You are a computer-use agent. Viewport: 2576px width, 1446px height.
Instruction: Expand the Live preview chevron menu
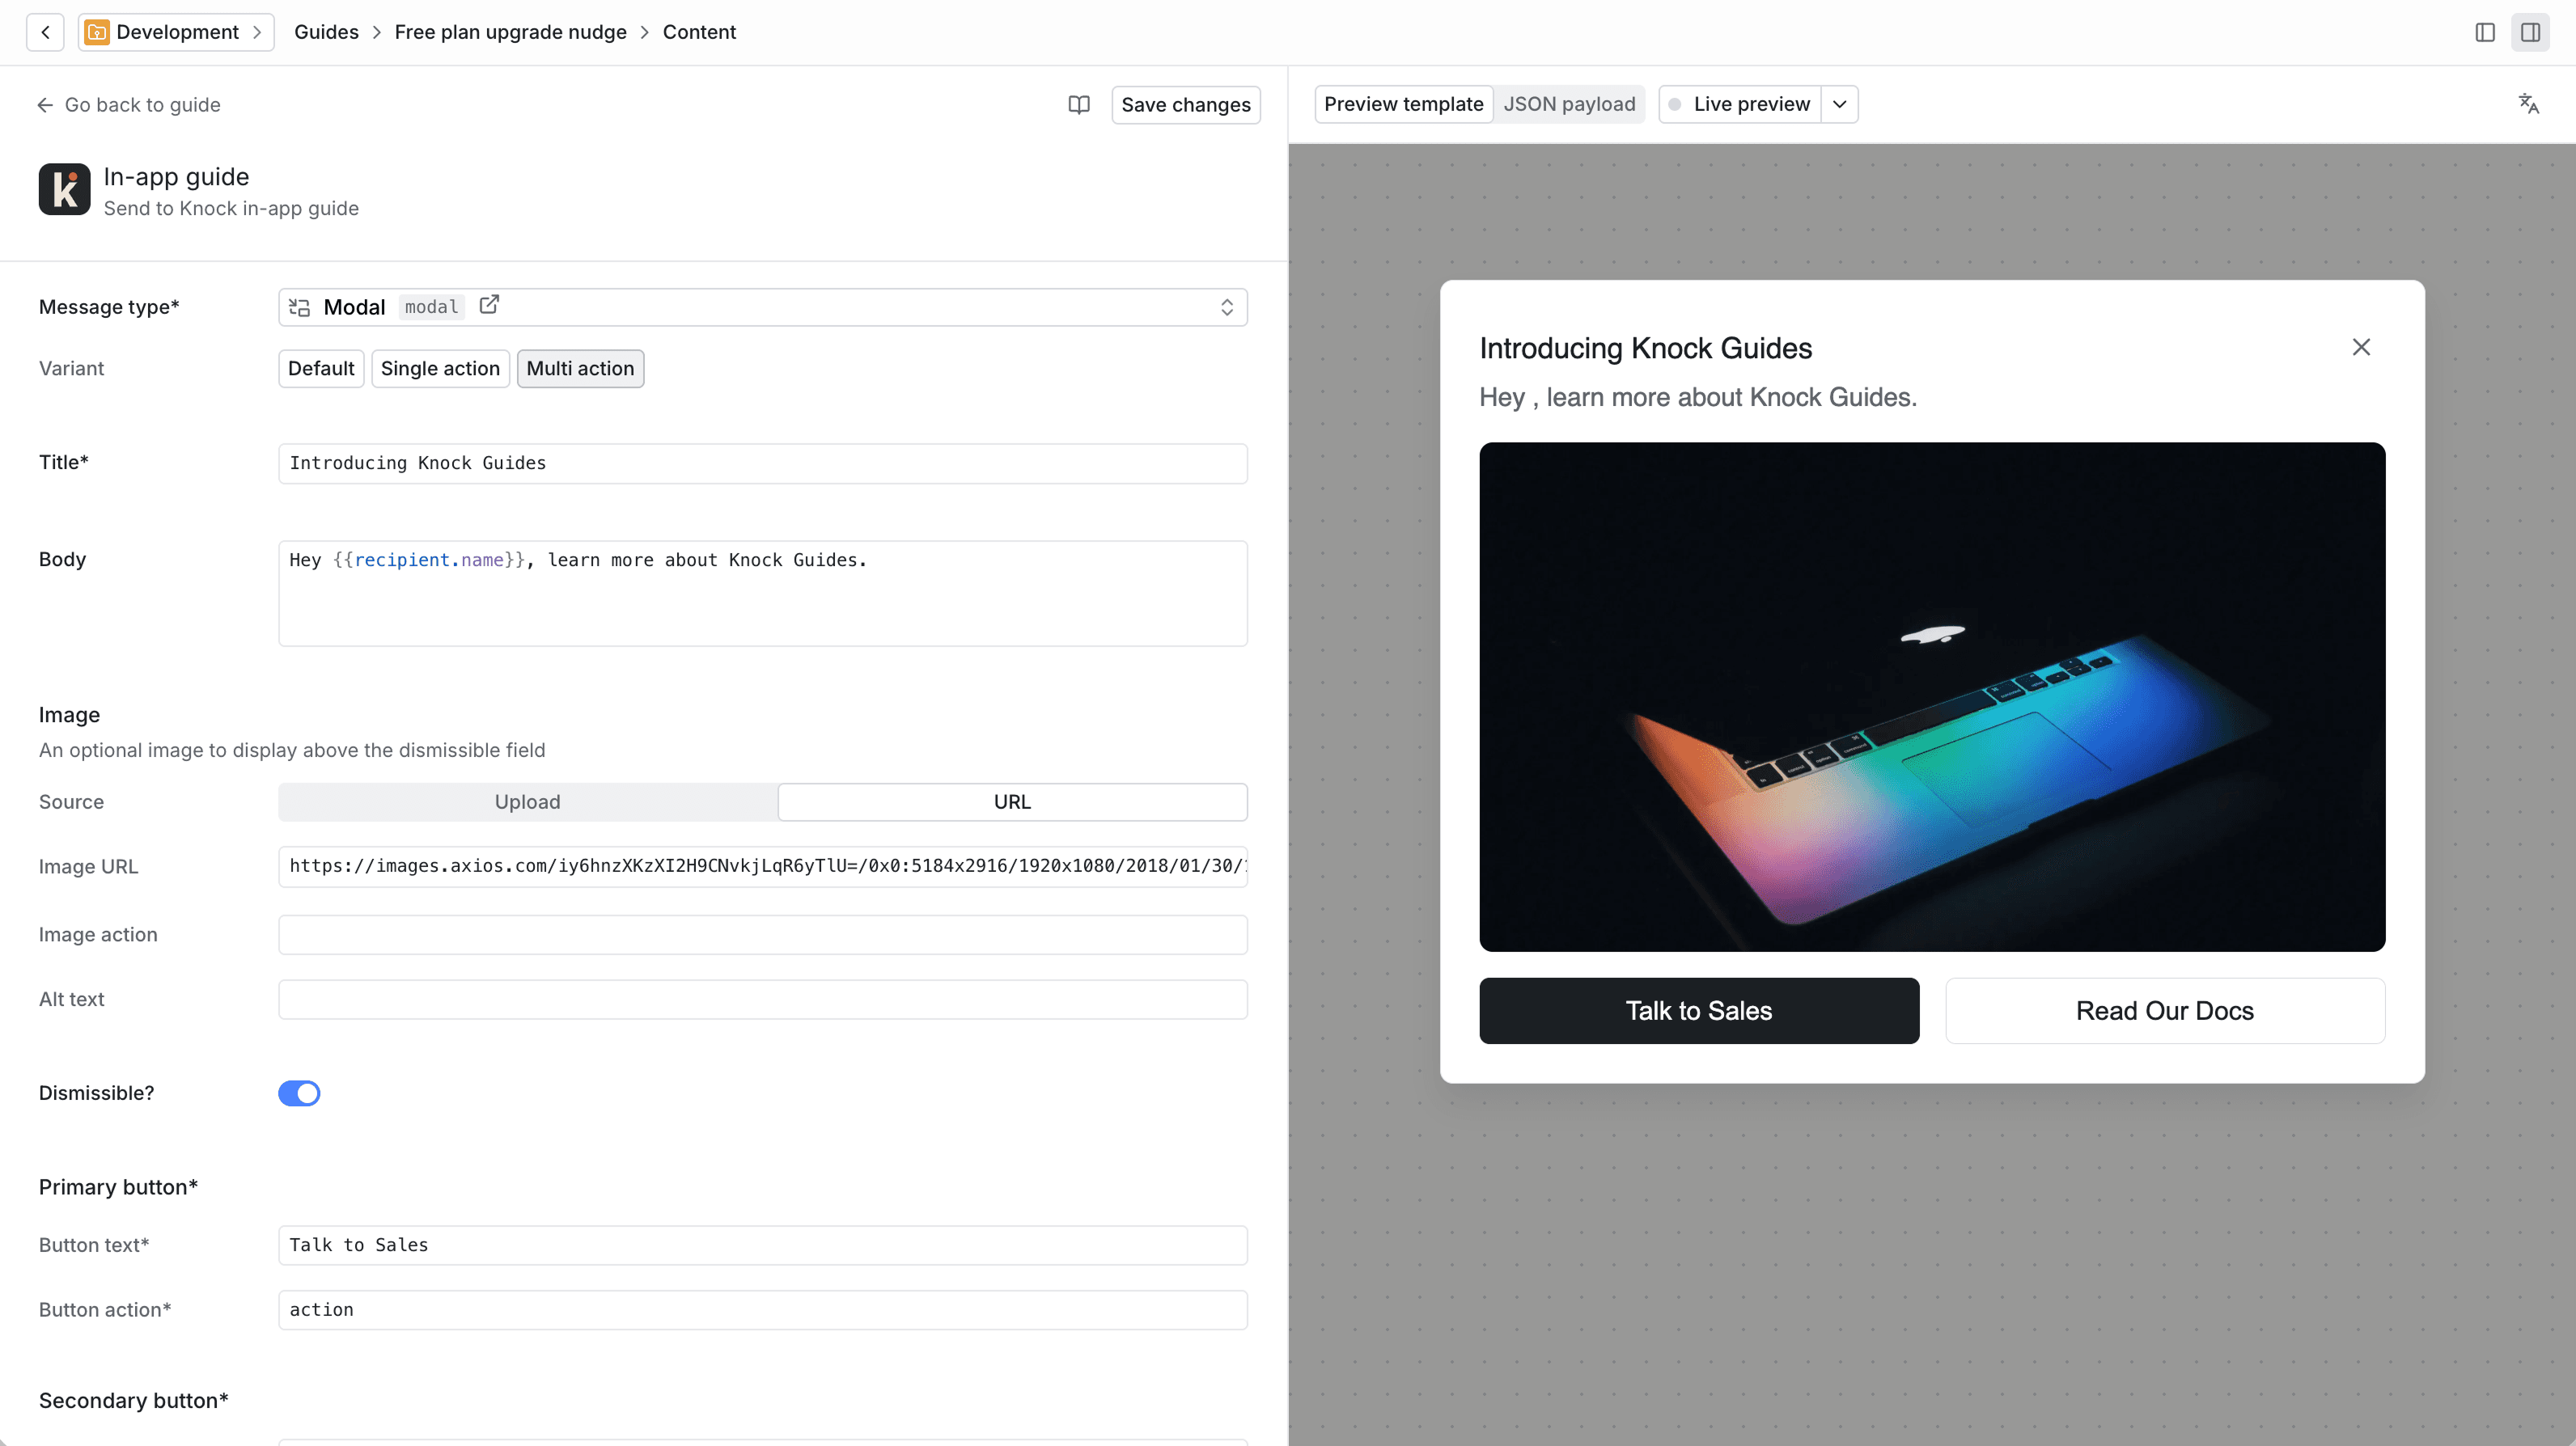(x=1839, y=104)
